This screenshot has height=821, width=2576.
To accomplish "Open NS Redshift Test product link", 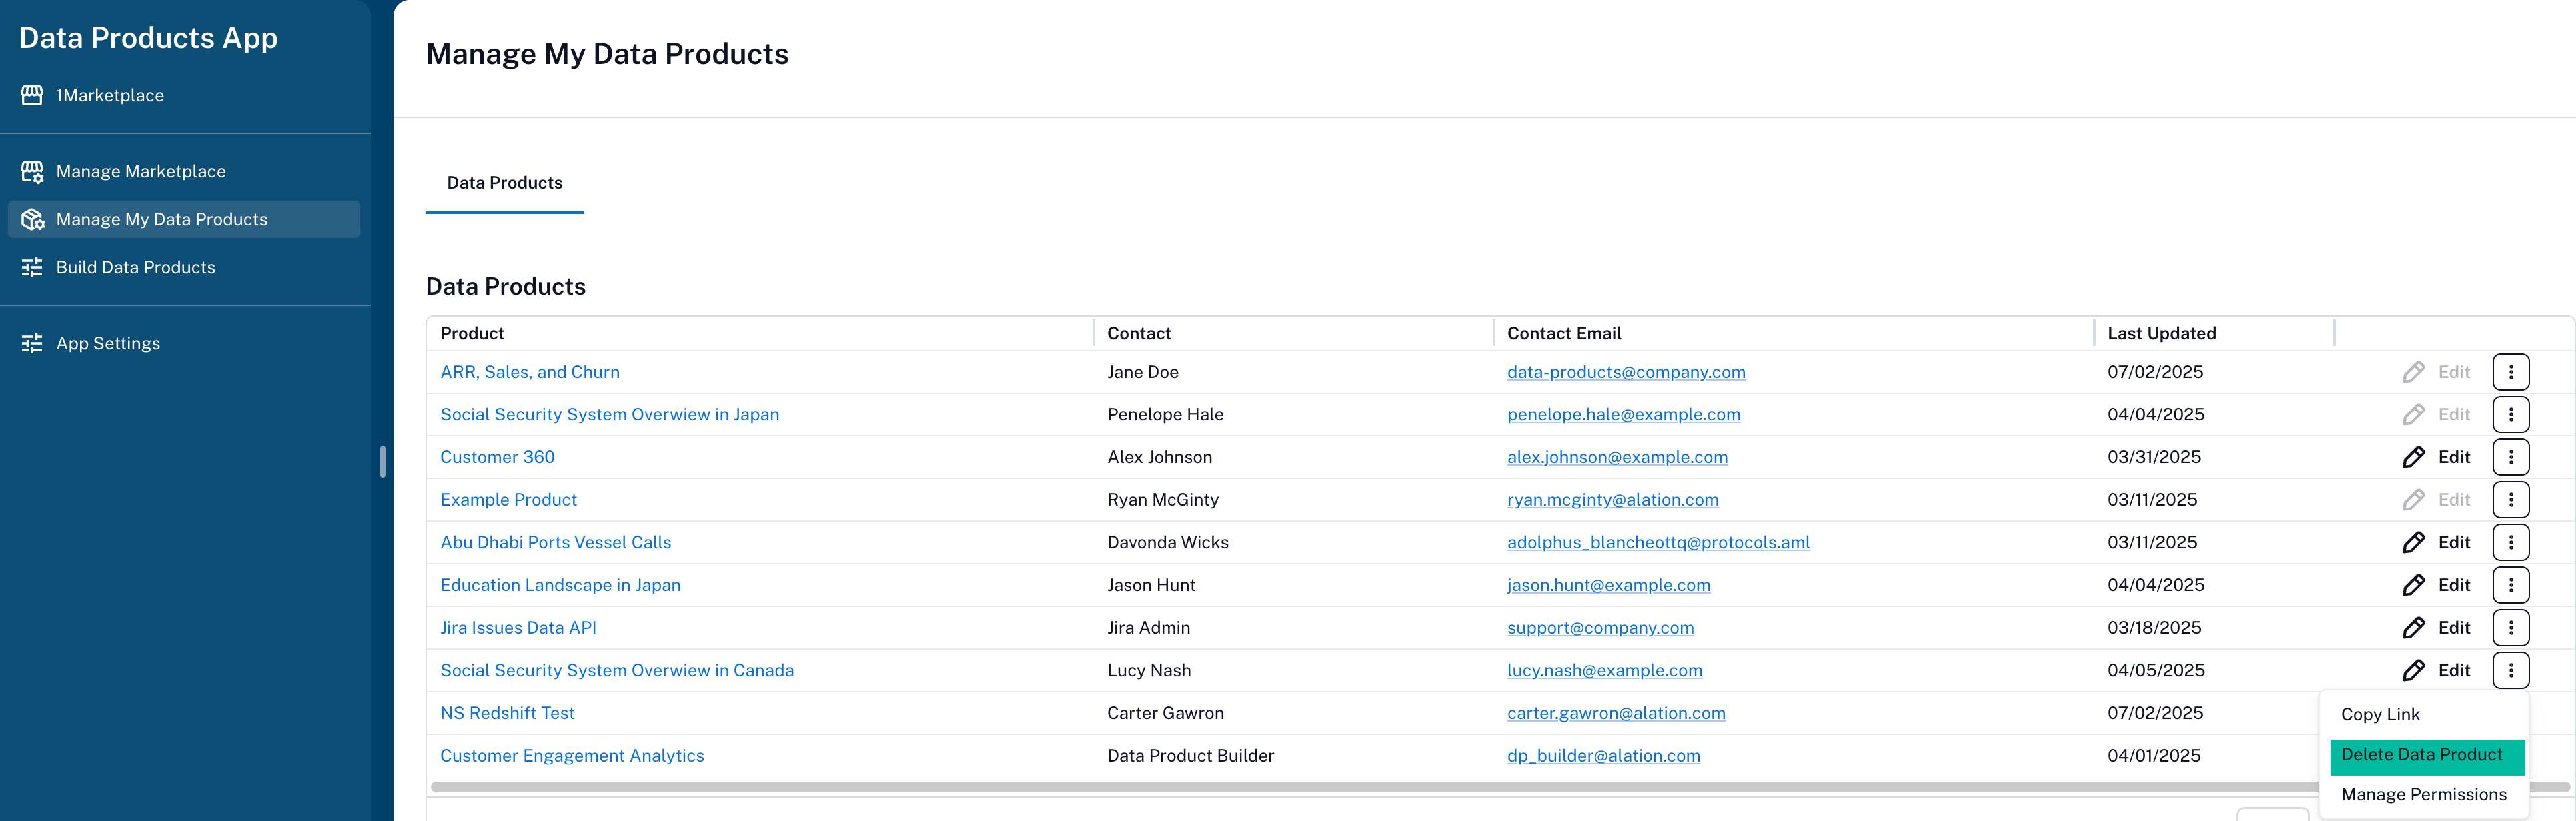I will coord(507,713).
